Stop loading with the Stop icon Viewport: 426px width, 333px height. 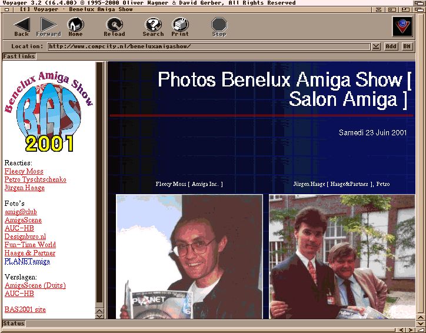pos(219,27)
